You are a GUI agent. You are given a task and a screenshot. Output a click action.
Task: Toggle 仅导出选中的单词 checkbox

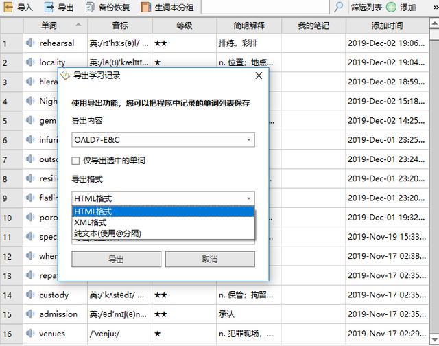75,161
